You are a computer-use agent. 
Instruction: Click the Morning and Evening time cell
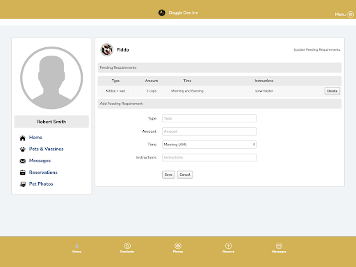(x=187, y=91)
